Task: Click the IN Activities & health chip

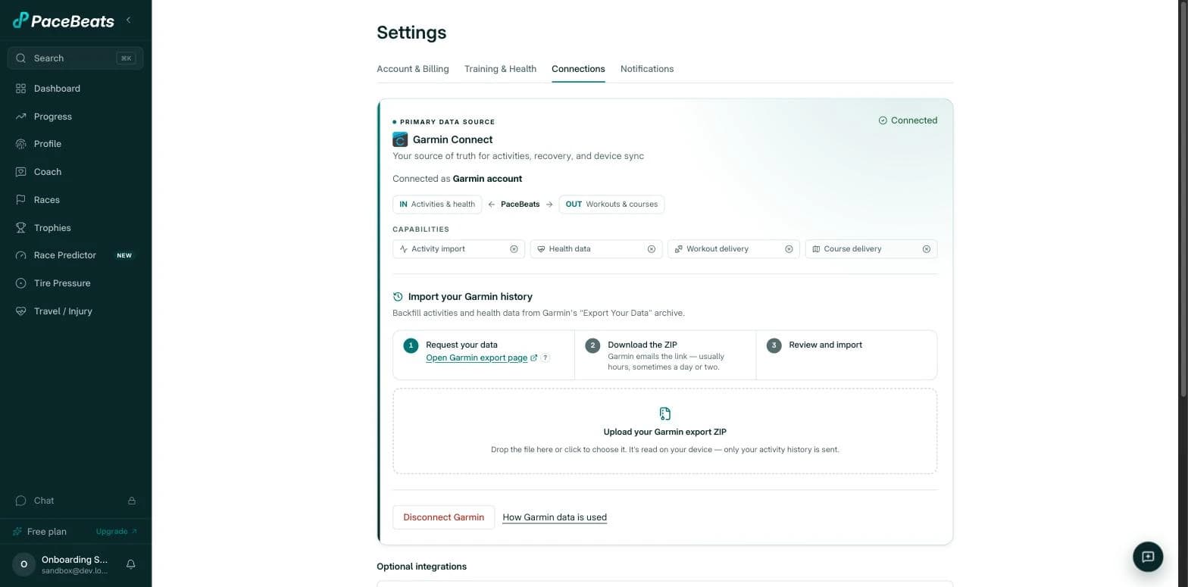Action: tap(437, 205)
